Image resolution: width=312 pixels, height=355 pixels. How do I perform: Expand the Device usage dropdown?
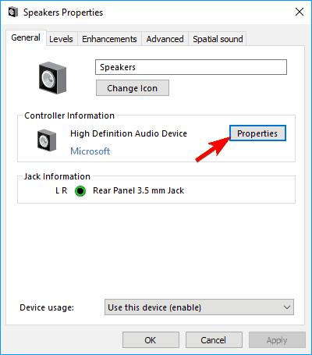pyautogui.click(x=199, y=307)
